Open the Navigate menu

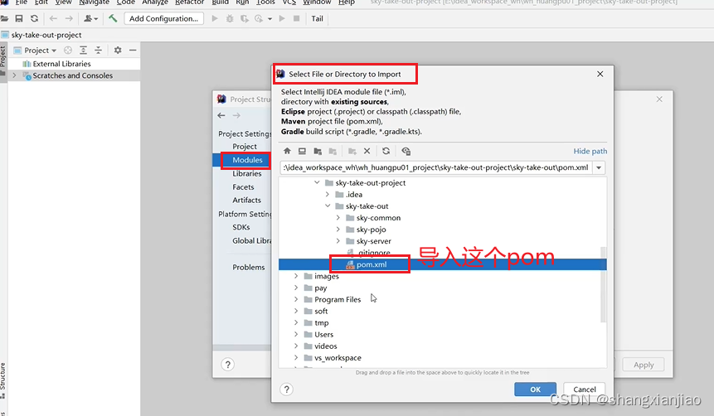click(x=94, y=2)
